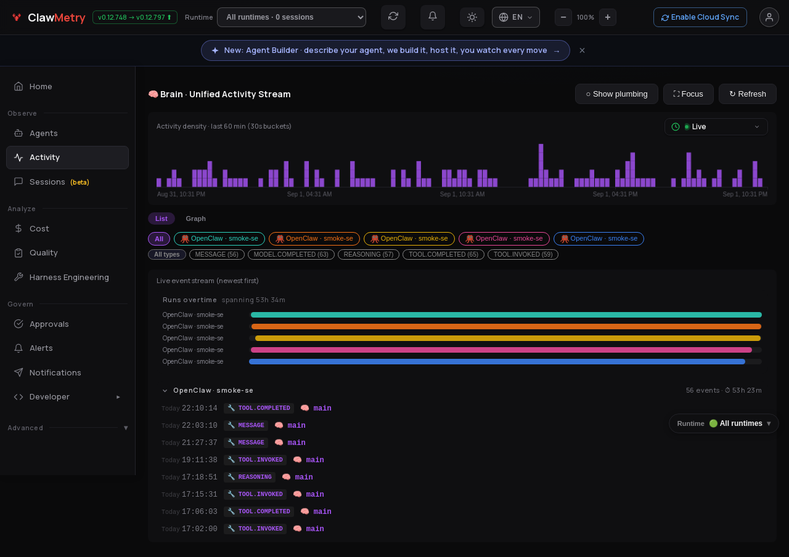The image size is (789, 557).
Task: Collapse the OpenClaw smoke-se event group
Action: point(165,390)
